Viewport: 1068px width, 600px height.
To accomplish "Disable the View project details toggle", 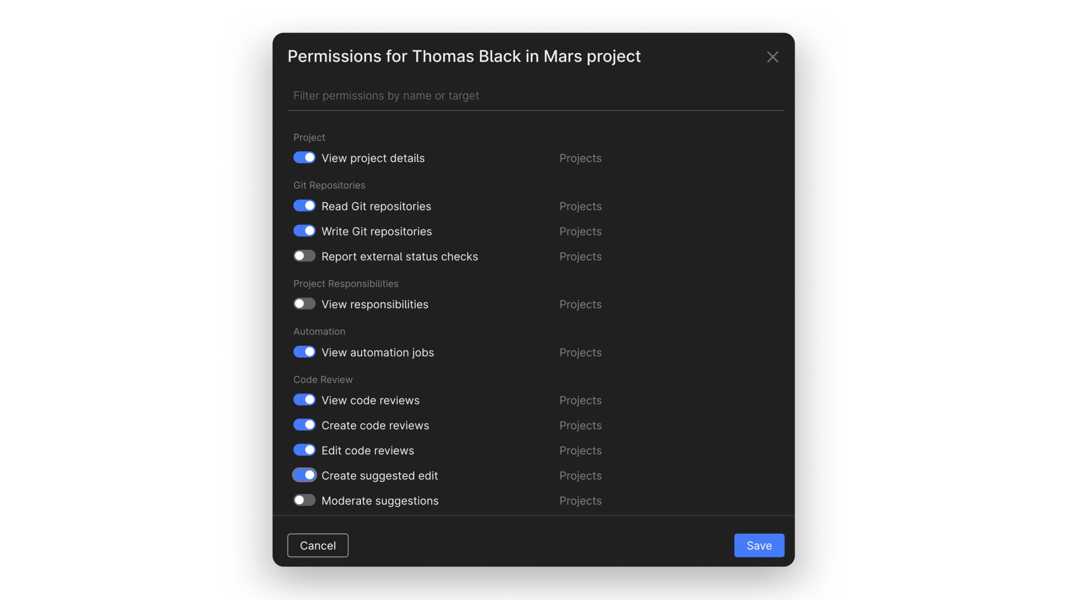I will pyautogui.click(x=304, y=158).
